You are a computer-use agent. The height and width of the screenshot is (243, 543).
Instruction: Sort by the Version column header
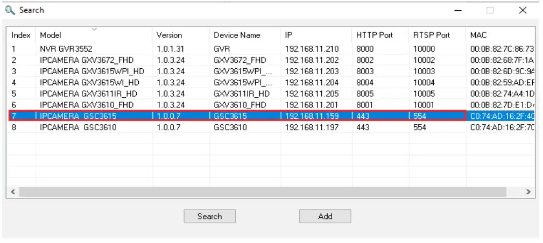point(181,35)
